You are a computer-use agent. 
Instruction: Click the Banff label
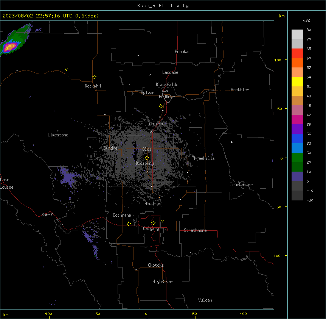[47, 215]
